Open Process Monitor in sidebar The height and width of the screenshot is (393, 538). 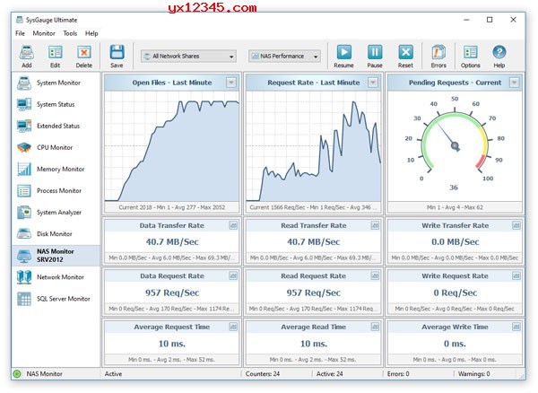(56, 191)
